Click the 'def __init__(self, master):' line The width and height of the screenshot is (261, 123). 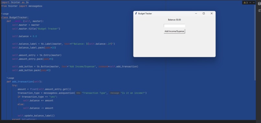[25, 21]
